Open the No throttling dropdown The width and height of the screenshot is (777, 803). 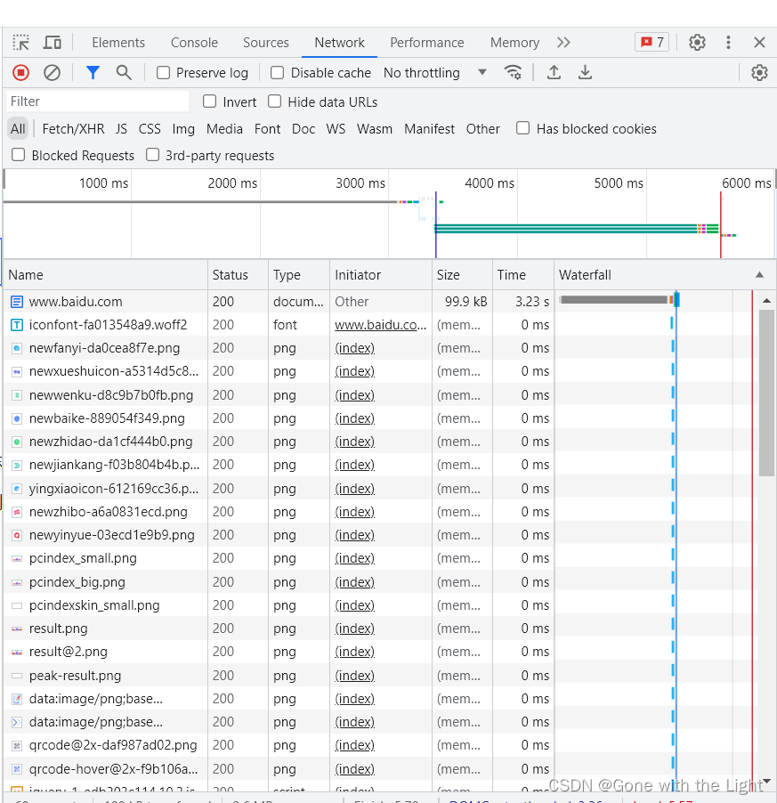[434, 73]
